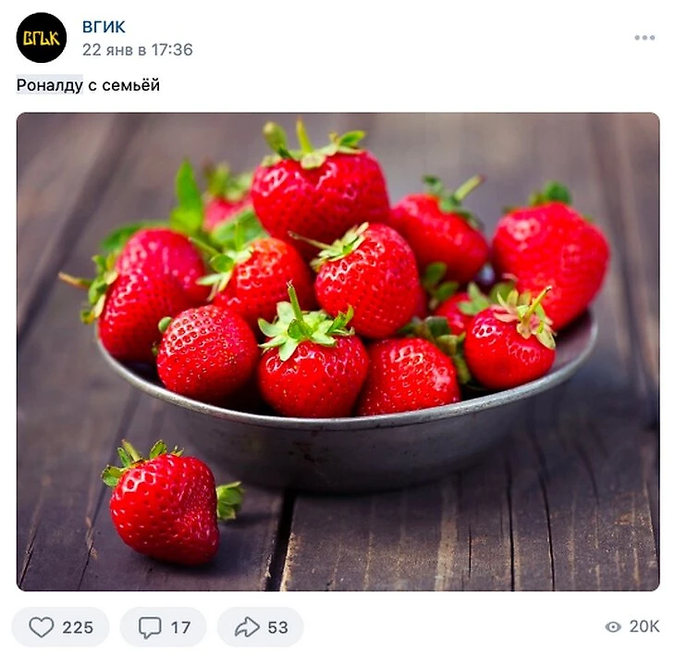Share the post using the arrow icon
This screenshot has width=675, height=652.
click(247, 627)
